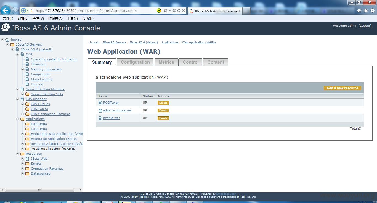Collapse the Resources tree node

[x=17, y=154]
